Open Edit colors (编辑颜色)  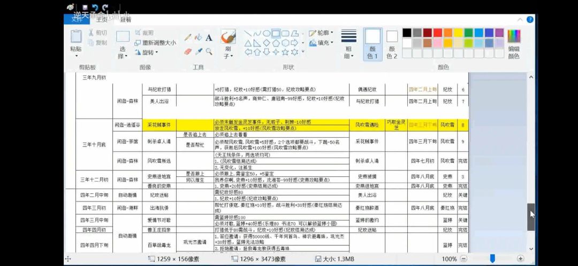coord(514,44)
